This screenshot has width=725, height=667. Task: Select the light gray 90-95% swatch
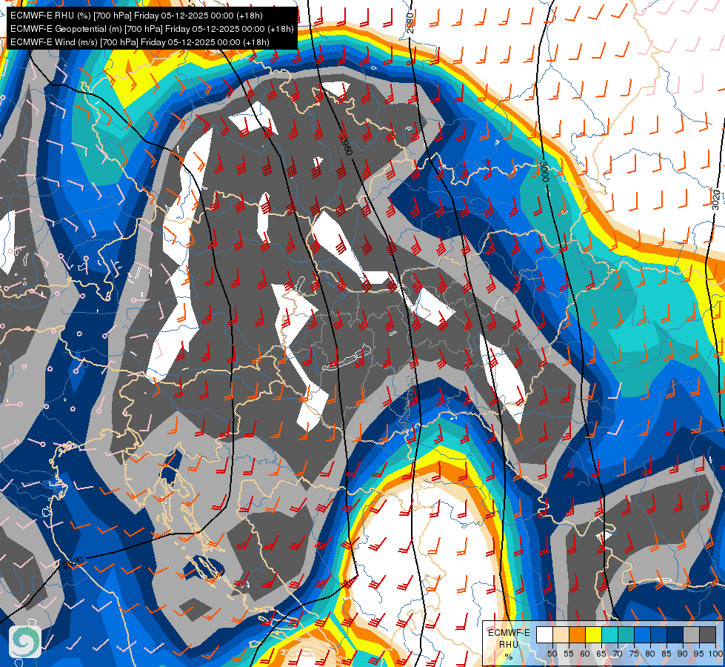[691, 634]
